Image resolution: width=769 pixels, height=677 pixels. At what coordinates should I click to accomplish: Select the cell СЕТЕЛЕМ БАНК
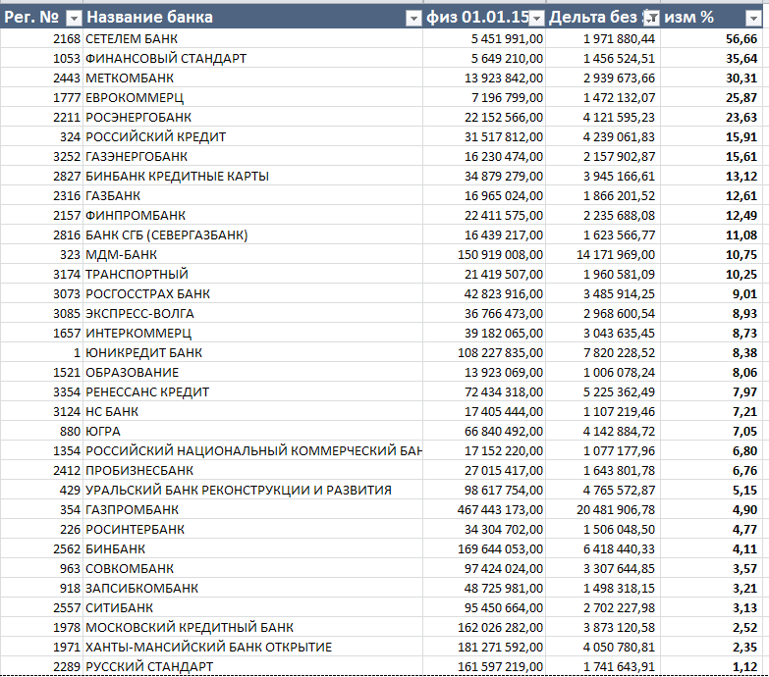pyautogui.click(x=252, y=38)
